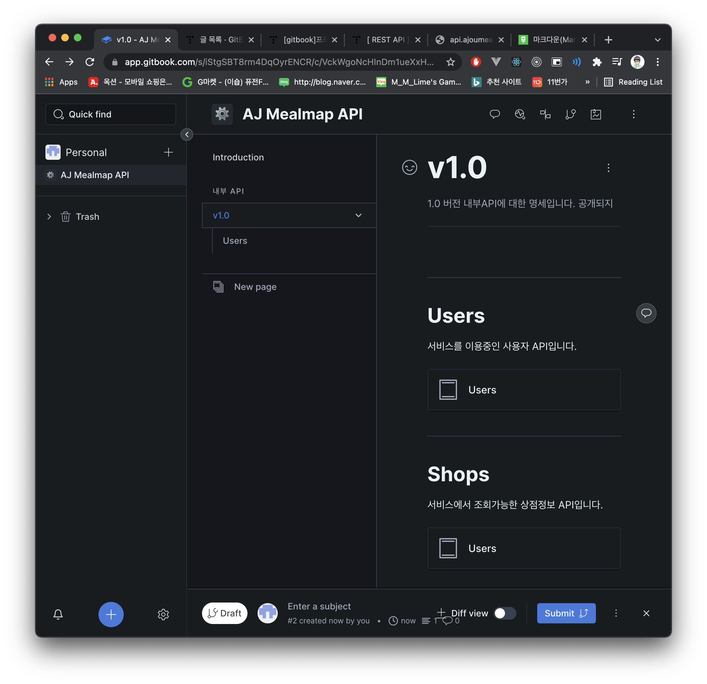Click the notifications bell icon
This screenshot has width=707, height=684.
tap(58, 614)
